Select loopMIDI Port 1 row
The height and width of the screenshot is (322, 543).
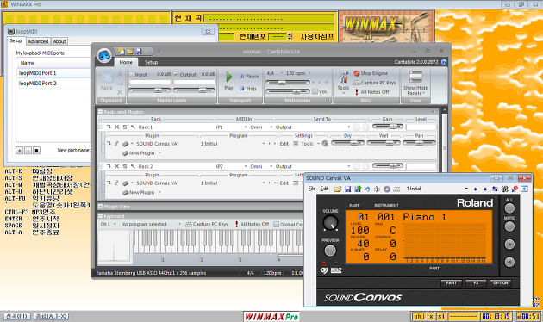pyautogui.click(x=54, y=73)
